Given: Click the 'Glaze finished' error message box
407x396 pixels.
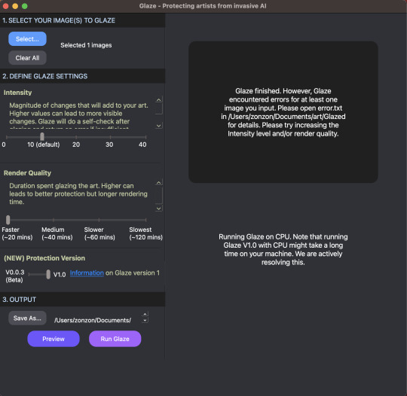Looking at the screenshot, I should click(283, 112).
